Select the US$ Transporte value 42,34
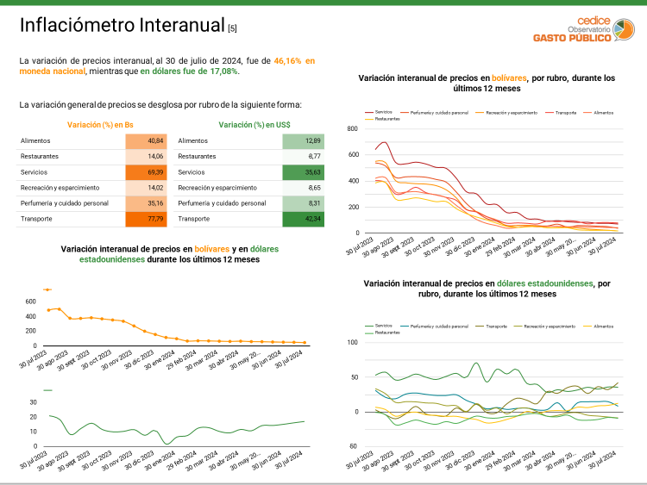 [x=304, y=219]
